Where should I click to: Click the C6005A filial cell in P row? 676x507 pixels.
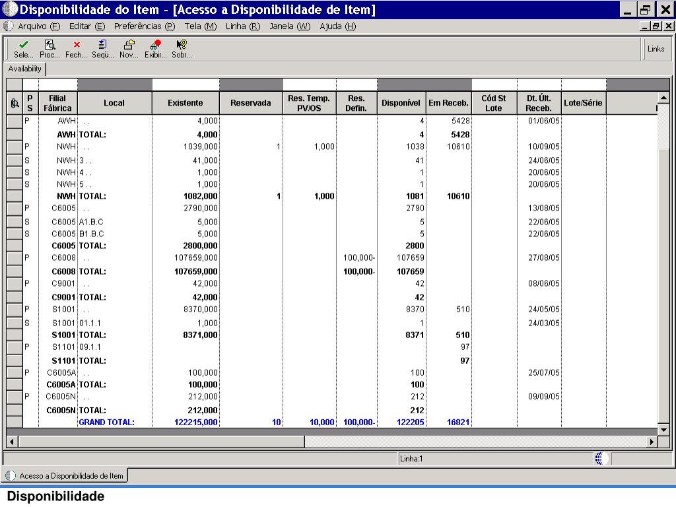[61, 373]
